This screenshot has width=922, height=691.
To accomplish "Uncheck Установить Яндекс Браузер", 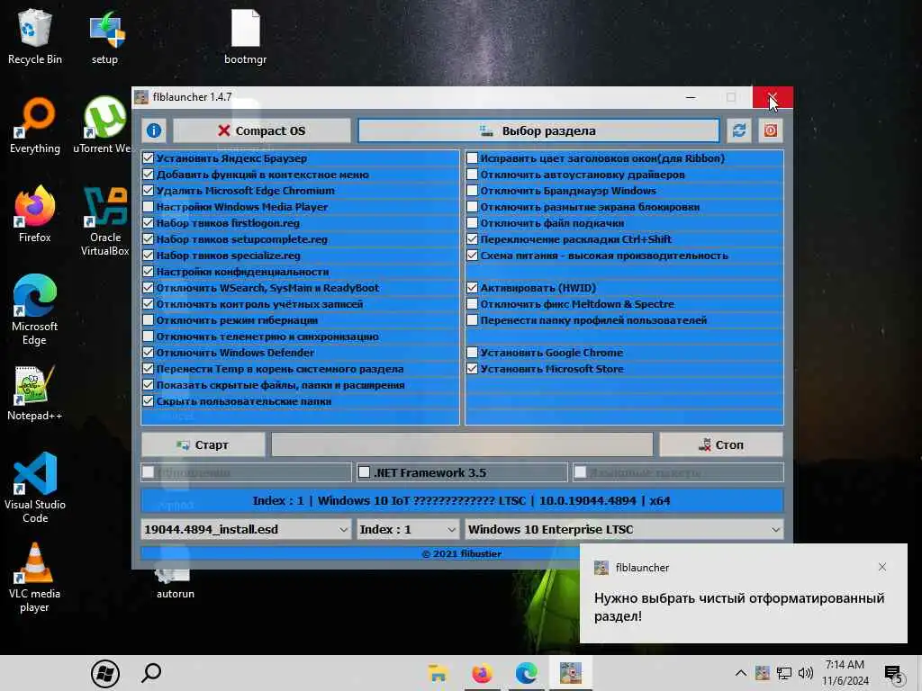I will (x=149, y=158).
